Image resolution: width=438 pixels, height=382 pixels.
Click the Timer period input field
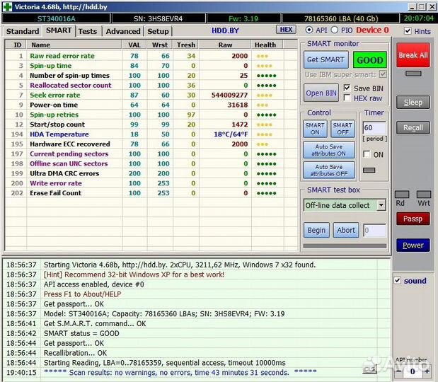tap(373, 128)
